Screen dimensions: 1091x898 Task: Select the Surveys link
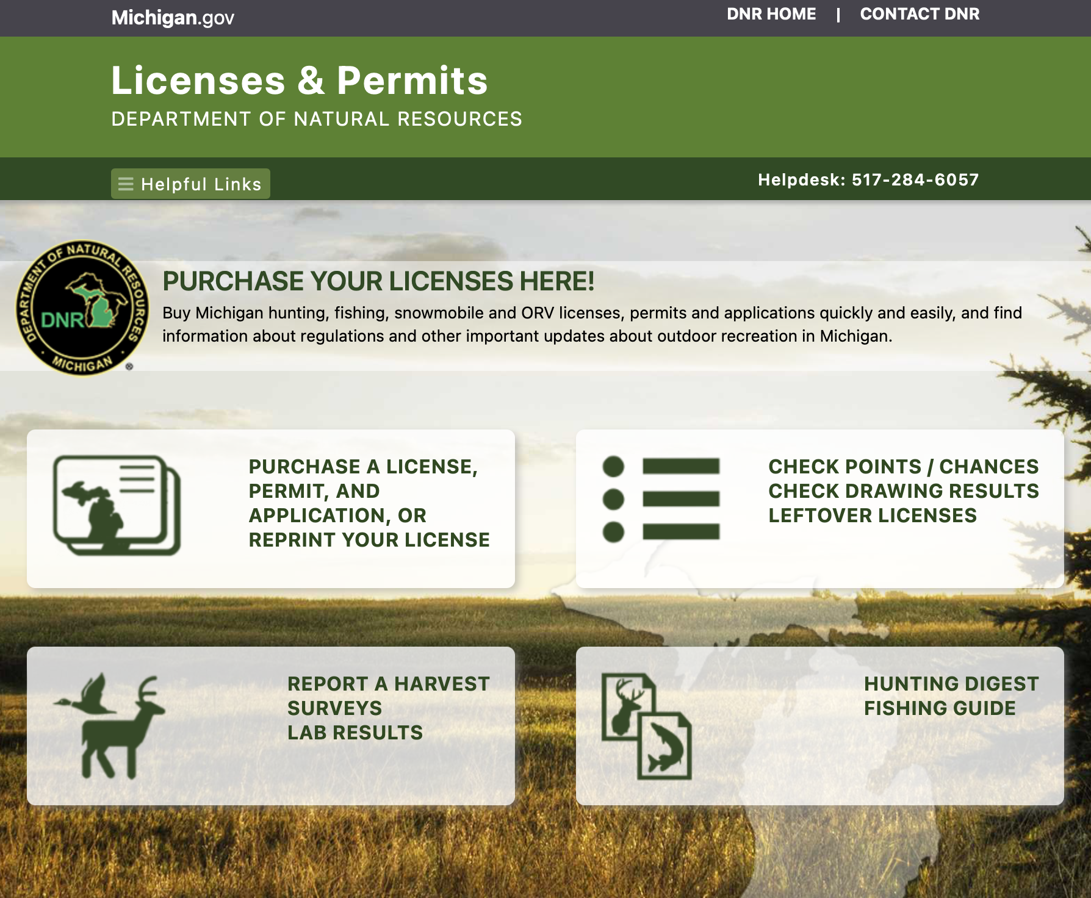point(334,708)
